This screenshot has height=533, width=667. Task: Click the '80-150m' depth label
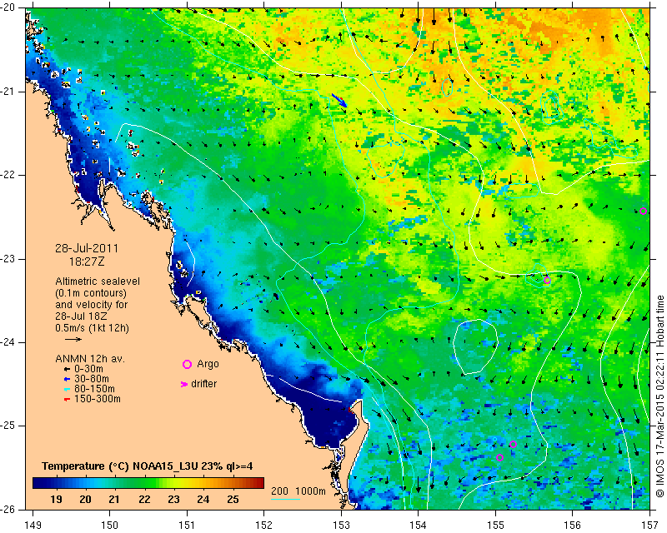coord(94,388)
